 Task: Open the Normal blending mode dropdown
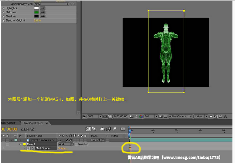pyautogui.click(x=97, y=140)
